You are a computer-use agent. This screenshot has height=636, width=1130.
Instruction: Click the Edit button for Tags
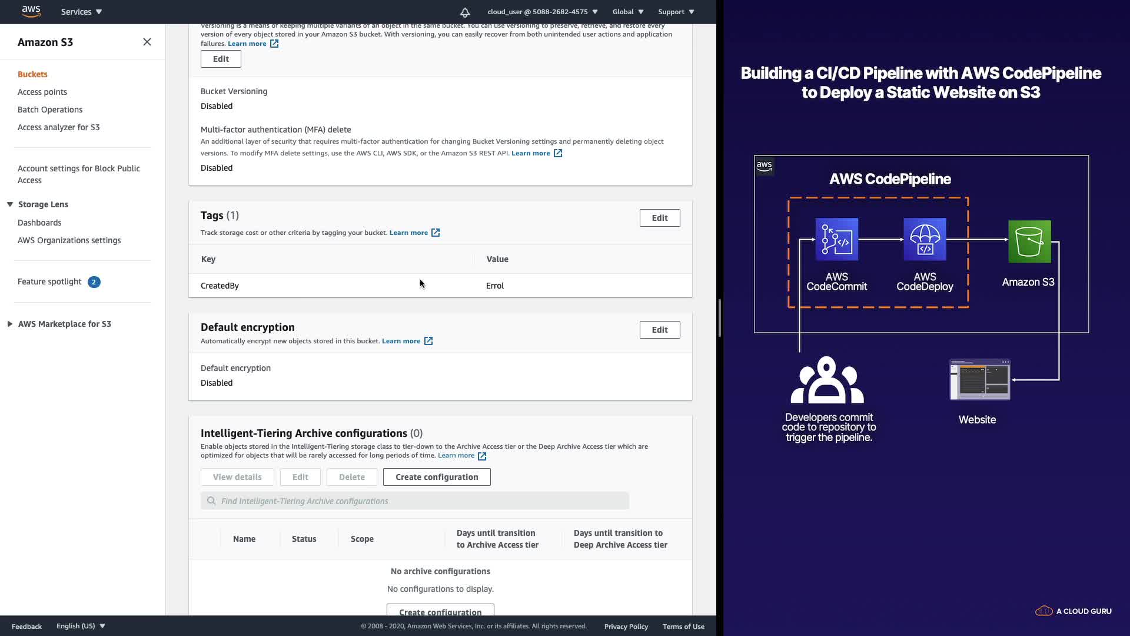pyautogui.click(x=659, y=218)
